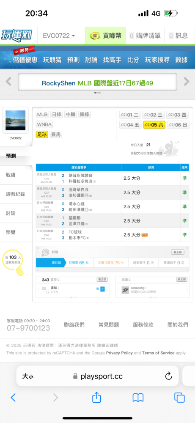Open Safari tabs overview icon
The height and width of the screenshot is (423, 195).
179,398
